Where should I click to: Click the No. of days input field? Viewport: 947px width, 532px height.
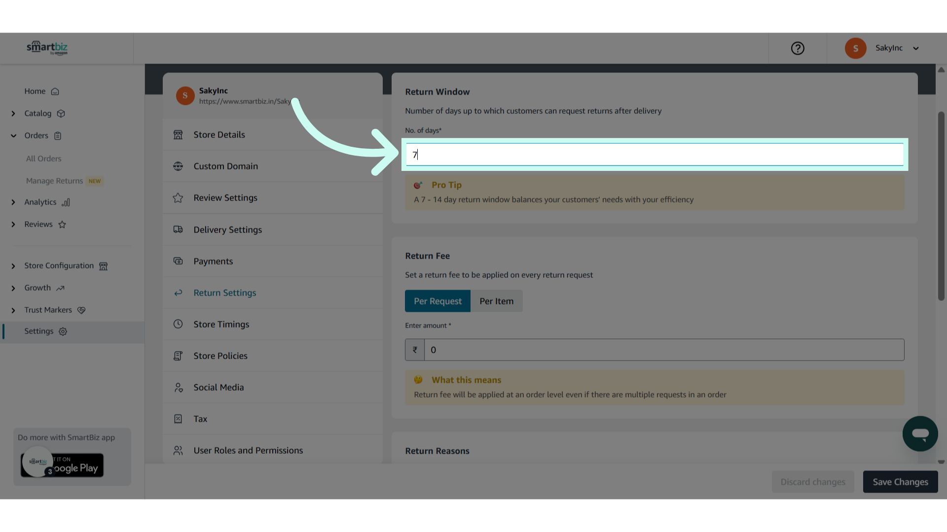tap(655, 155)
